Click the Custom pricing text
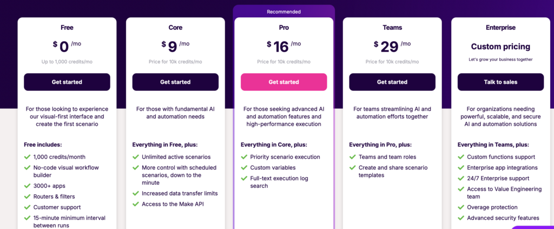This screenshot has height=229, width=554. [x=500, y=47]
